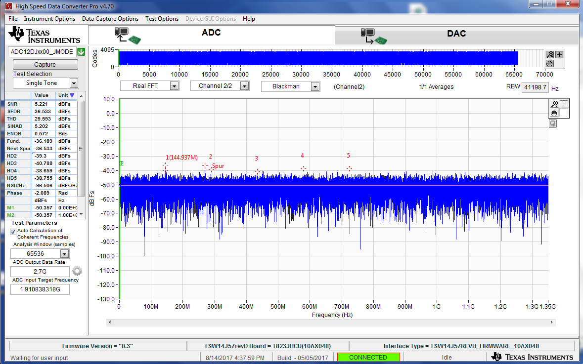Image resolution: width=583 pixels, height=364 pixels.
Task: Click the Firmware Version status bar entry
Action: 98,346
